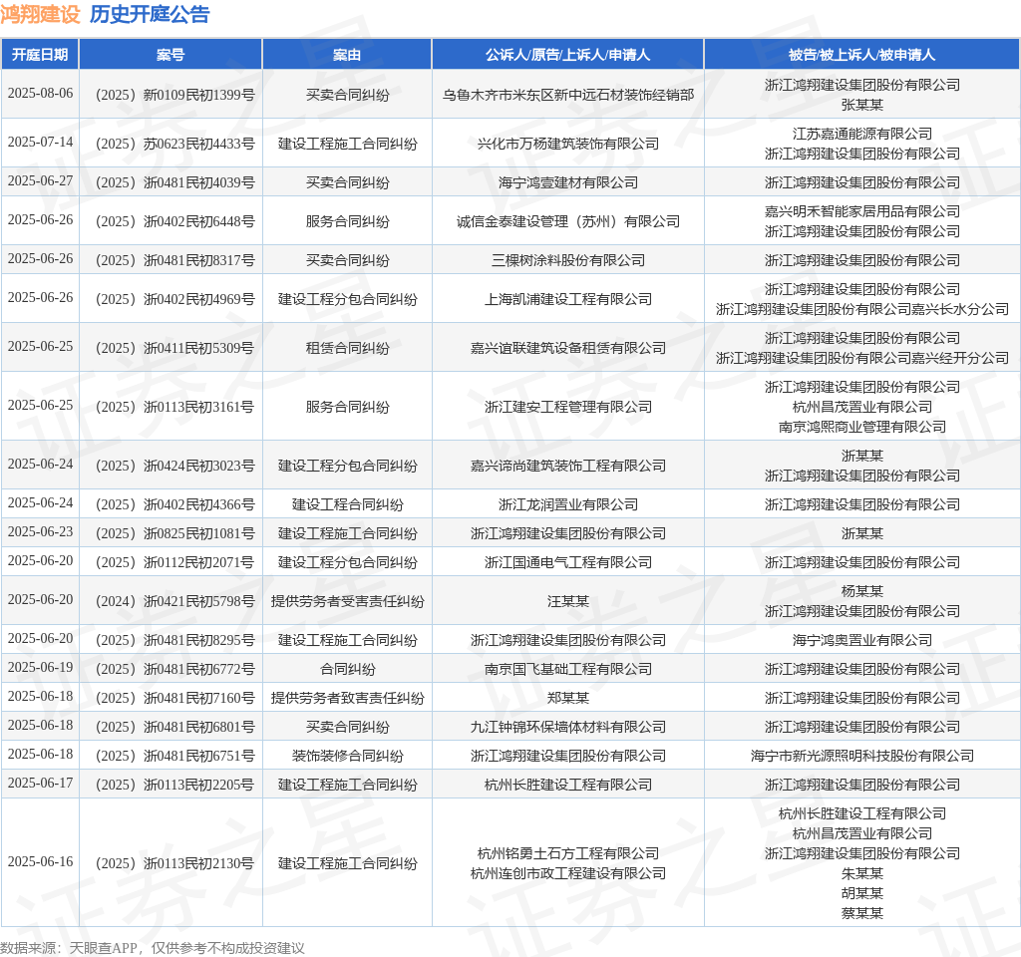
Task: Click defendant 张某某
Action: pyautogui.click(x=862, y=105)
